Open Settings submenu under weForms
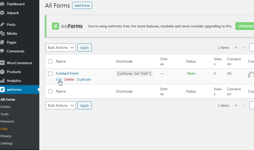Image resolution: width=254 pixels, height=150 pixels. (7, 143)
